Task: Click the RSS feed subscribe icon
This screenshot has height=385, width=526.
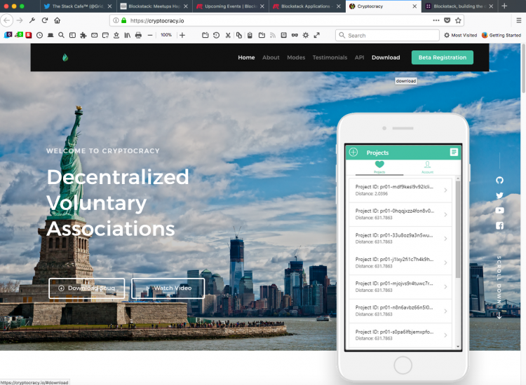Action: click(x=273, y=35)
